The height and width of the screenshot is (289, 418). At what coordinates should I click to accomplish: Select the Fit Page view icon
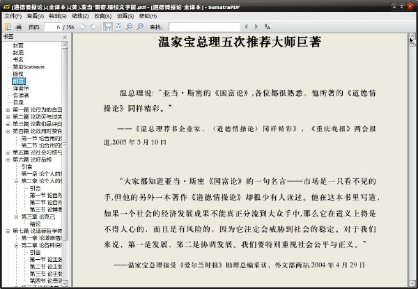coord(118,26)
